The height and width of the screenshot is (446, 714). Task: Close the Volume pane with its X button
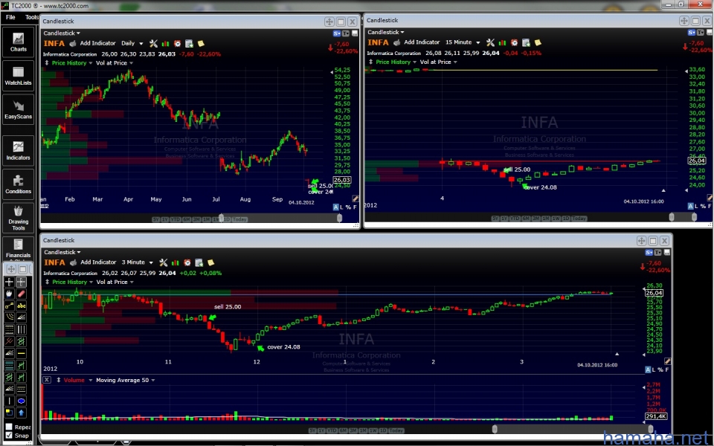click(47, 380)
